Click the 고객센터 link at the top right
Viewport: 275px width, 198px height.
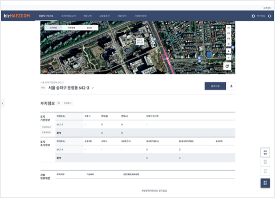pos(267,8)
